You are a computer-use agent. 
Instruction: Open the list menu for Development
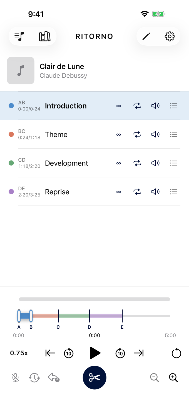(173, 163)
